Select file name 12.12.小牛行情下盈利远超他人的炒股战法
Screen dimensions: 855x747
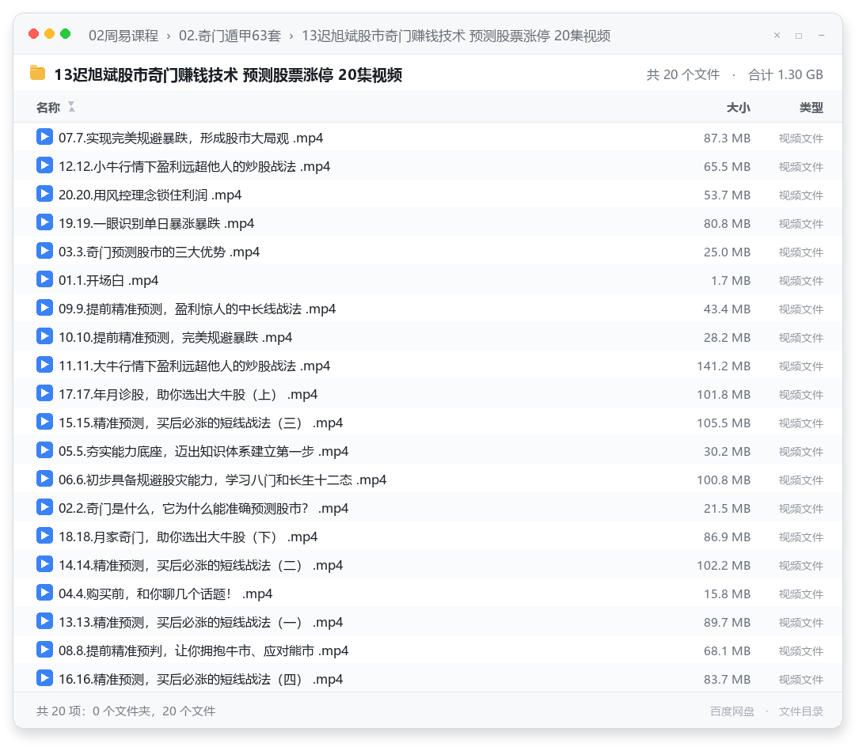(x=195, y=167)
